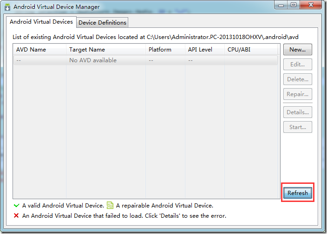Click the green valid device checkmark icon
The image size is (327, 234).
(x=16, y=205)
